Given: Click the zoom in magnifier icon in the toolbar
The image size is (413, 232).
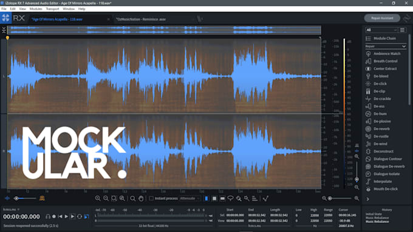Looking at the screenshot, I should (x=98, y=198).
